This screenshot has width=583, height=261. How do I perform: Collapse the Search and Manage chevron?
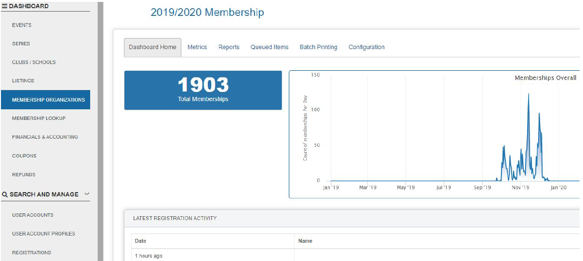pyautogui.click(x=87, y=194)
